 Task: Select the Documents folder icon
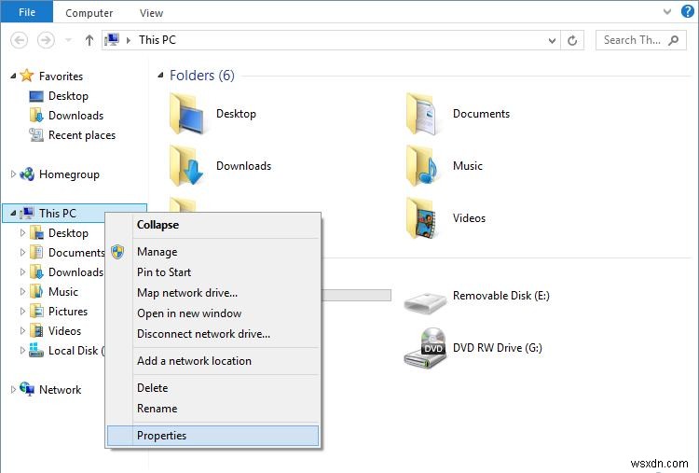pyautogui.click(x=421, y=114)
